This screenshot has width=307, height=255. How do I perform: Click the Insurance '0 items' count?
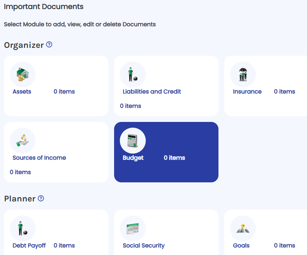pyautogui.click(x=284, y=92)
